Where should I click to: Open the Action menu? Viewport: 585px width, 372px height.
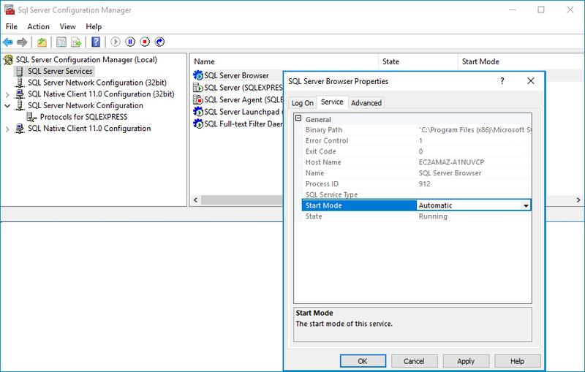point(38,26)
